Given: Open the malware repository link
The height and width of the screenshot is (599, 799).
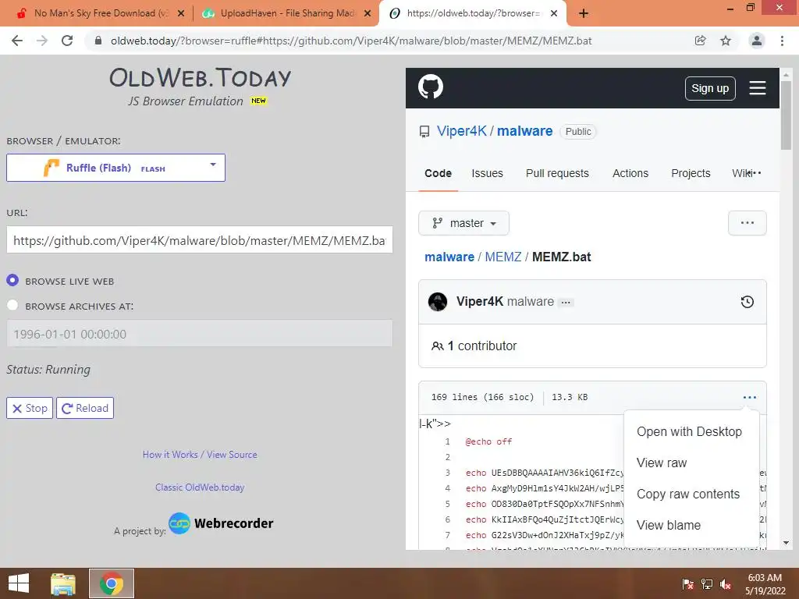Looking at the screenshot, I should coord(525,131).
